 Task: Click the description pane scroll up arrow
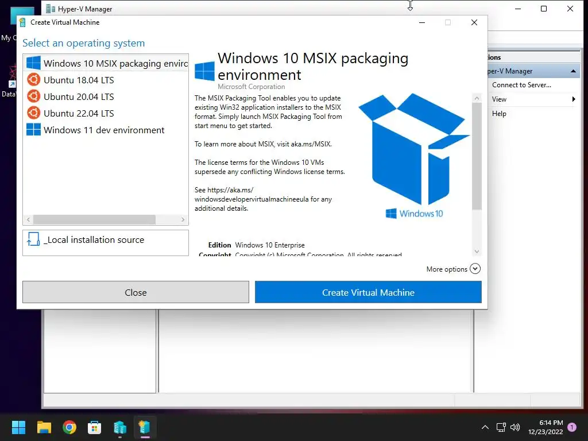click(477, 98)
